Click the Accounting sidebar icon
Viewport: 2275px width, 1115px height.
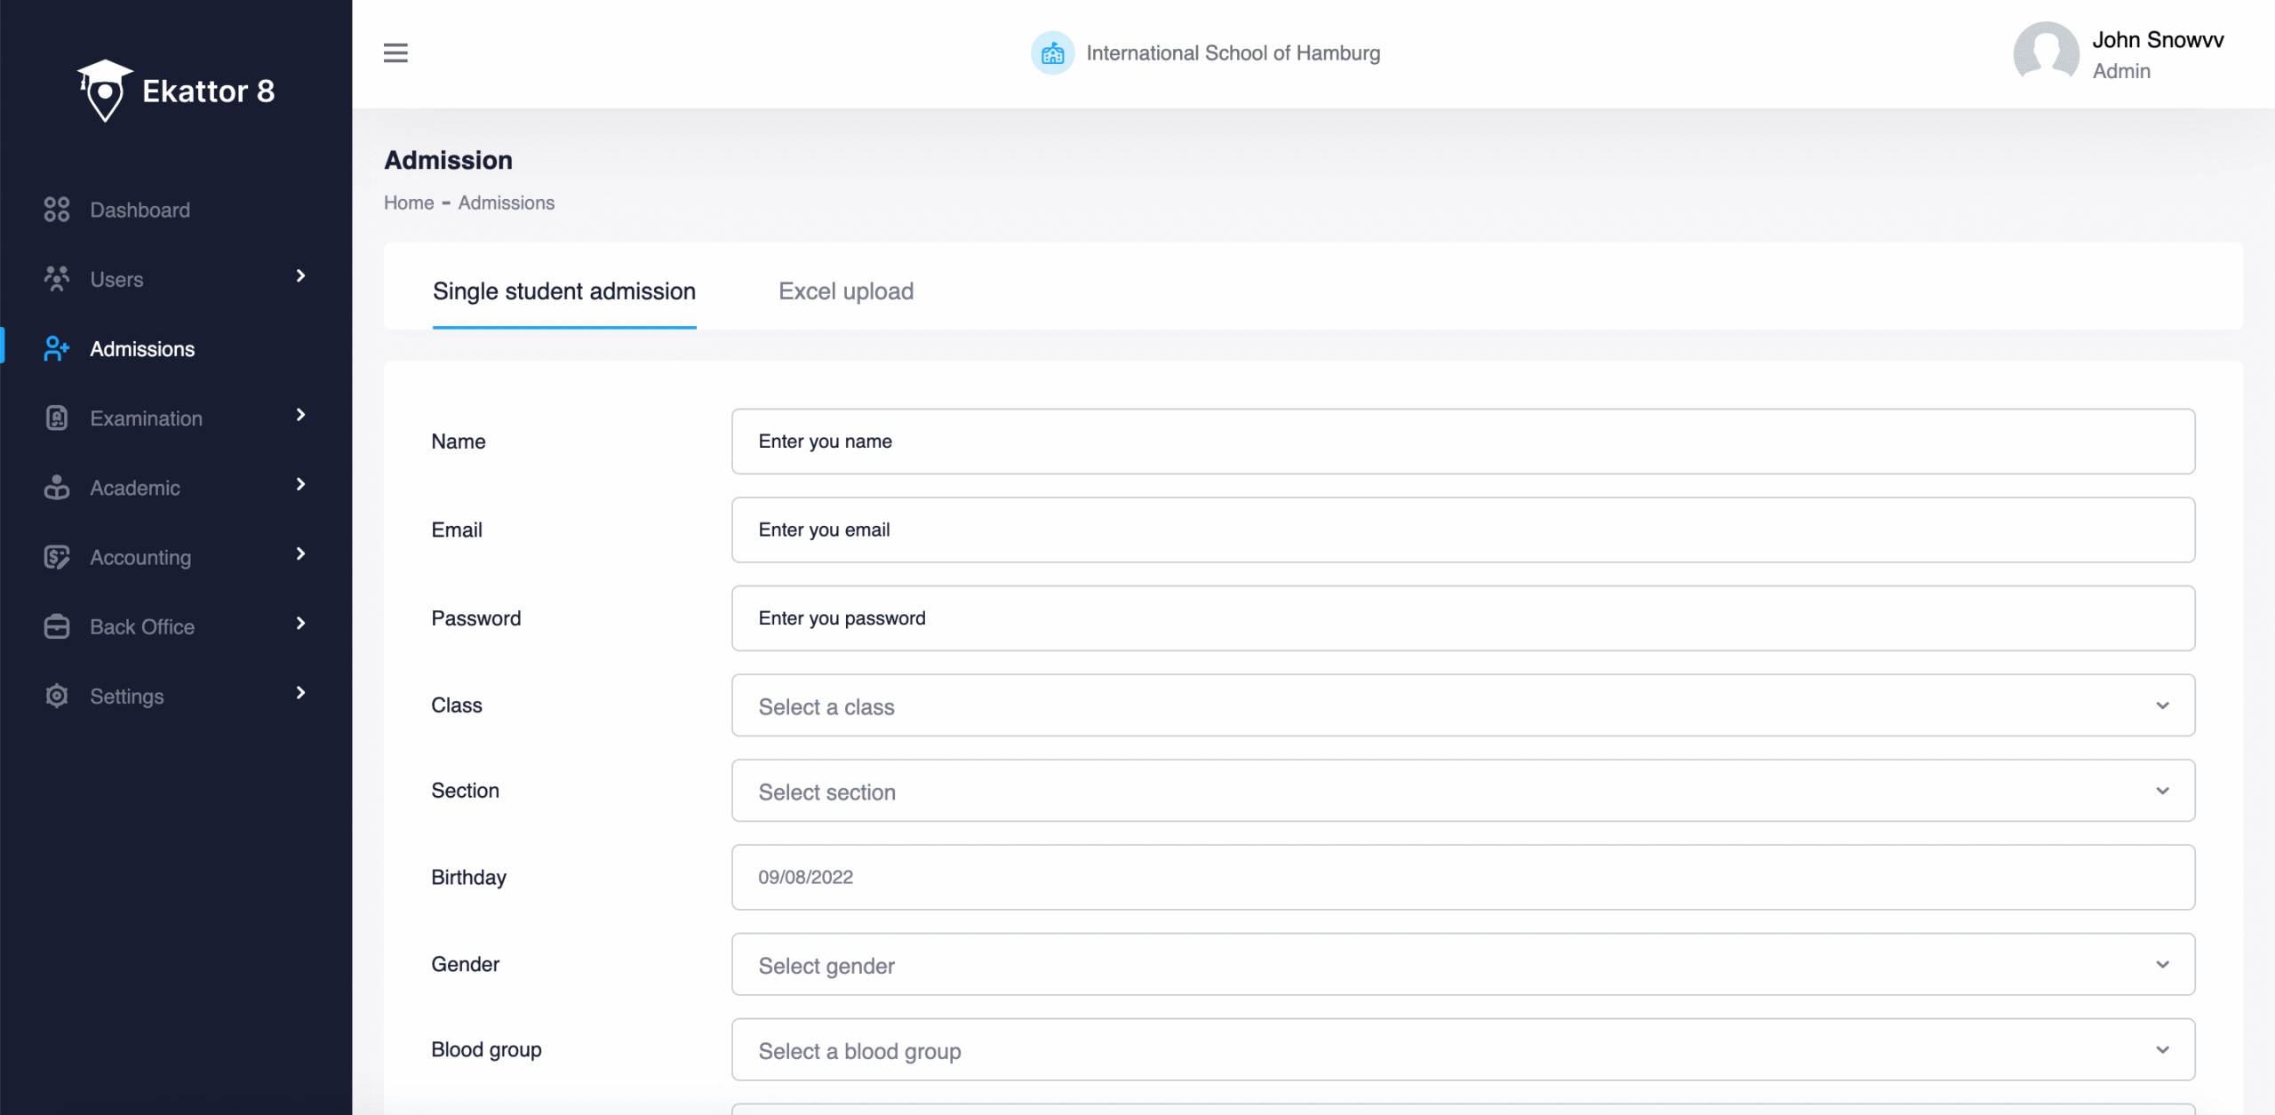(57, 557)
